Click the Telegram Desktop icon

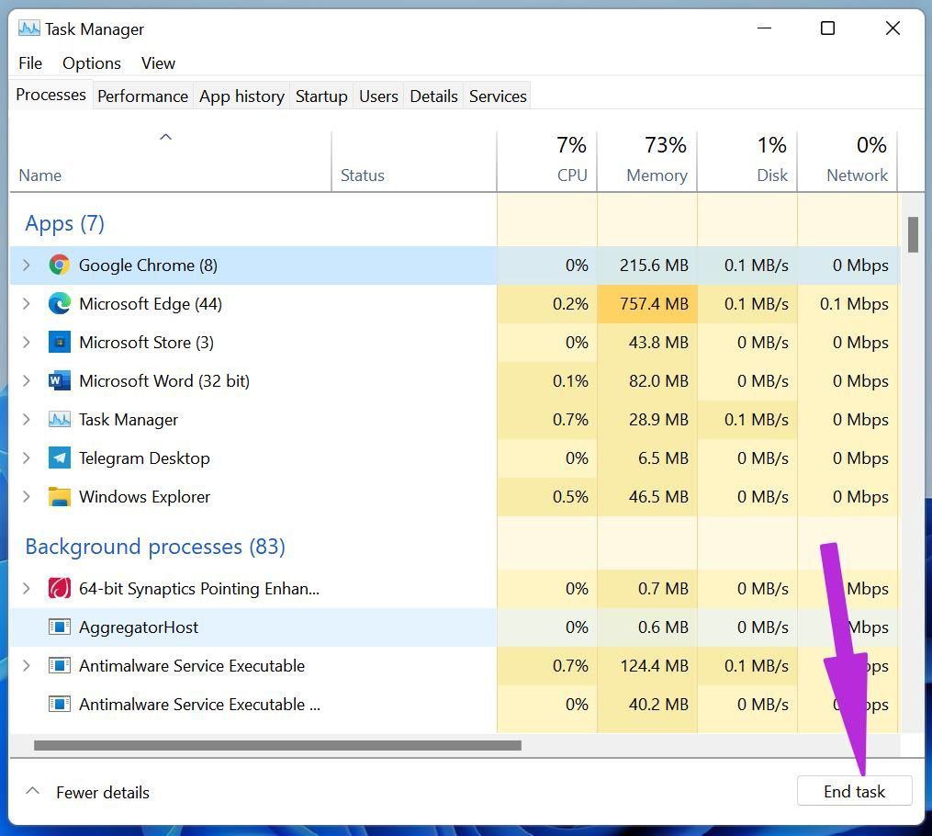[60, 458]
